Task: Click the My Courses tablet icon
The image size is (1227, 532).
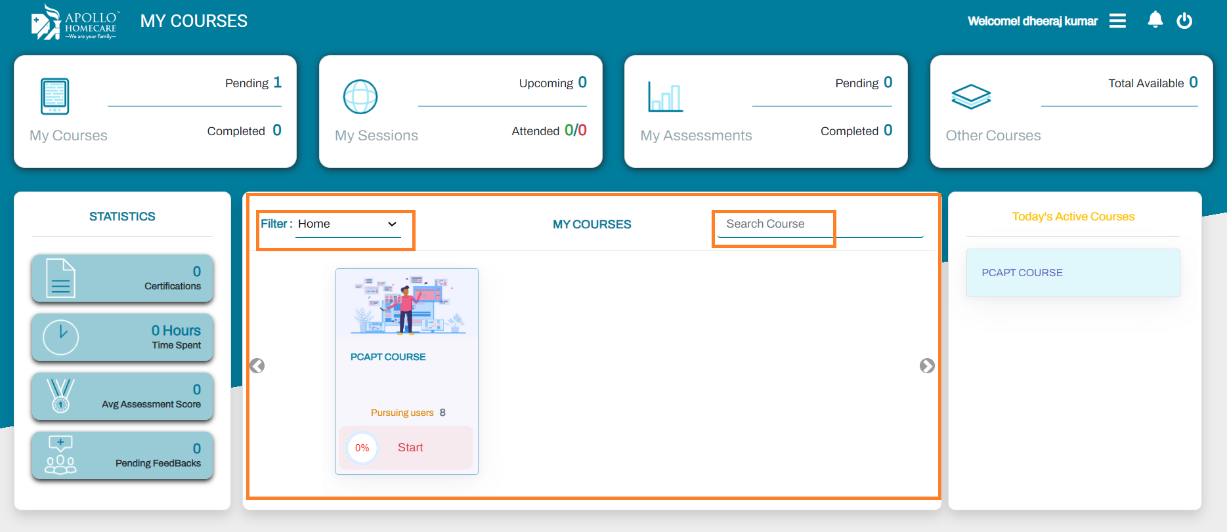Action: point(54,96)
